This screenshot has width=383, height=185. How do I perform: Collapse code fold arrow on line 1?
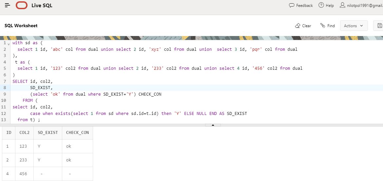(x=9, y=44)
